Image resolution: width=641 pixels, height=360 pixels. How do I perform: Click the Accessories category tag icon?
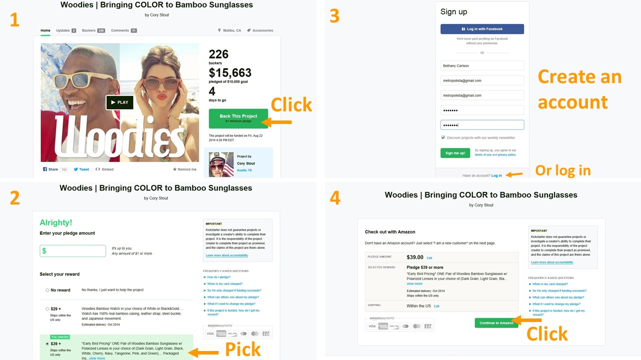[249, 30]
